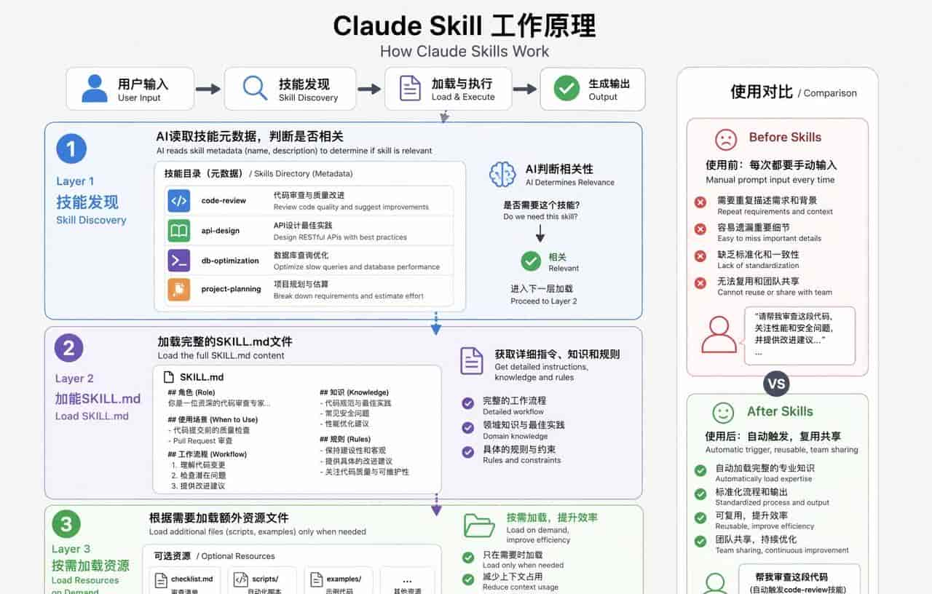The width and height of the screenshot is (932, 594).
Task: Click the green check beside Reusable, improve efficiency
Action: (700, 518)
